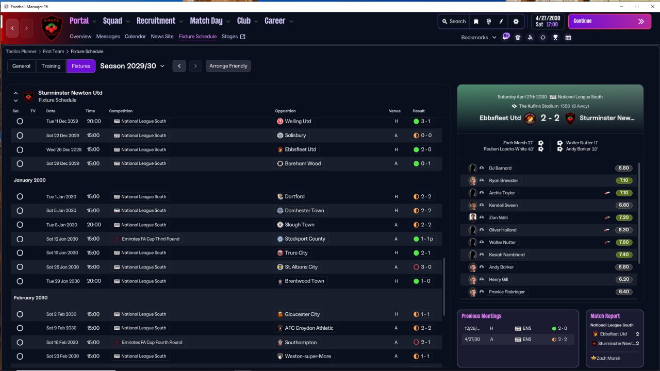This screenshot has width=660, height=371.
Task: Open the globe/world icon in top toolbar
Action: [x=489, y=22]
